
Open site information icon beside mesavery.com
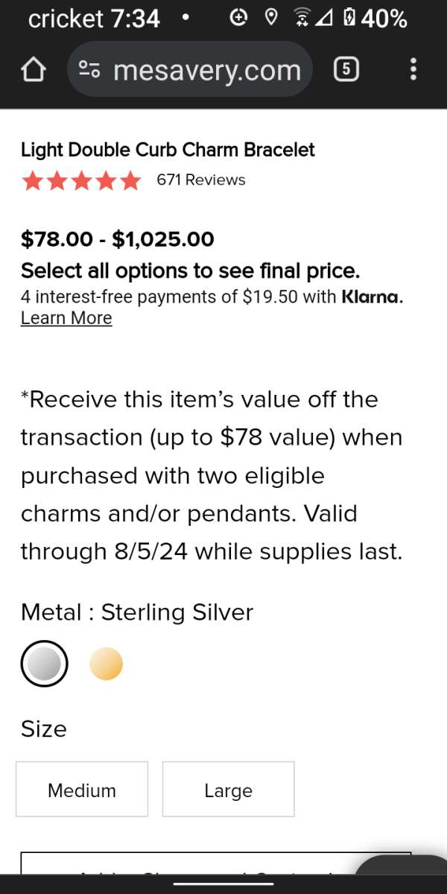[90, 70]
